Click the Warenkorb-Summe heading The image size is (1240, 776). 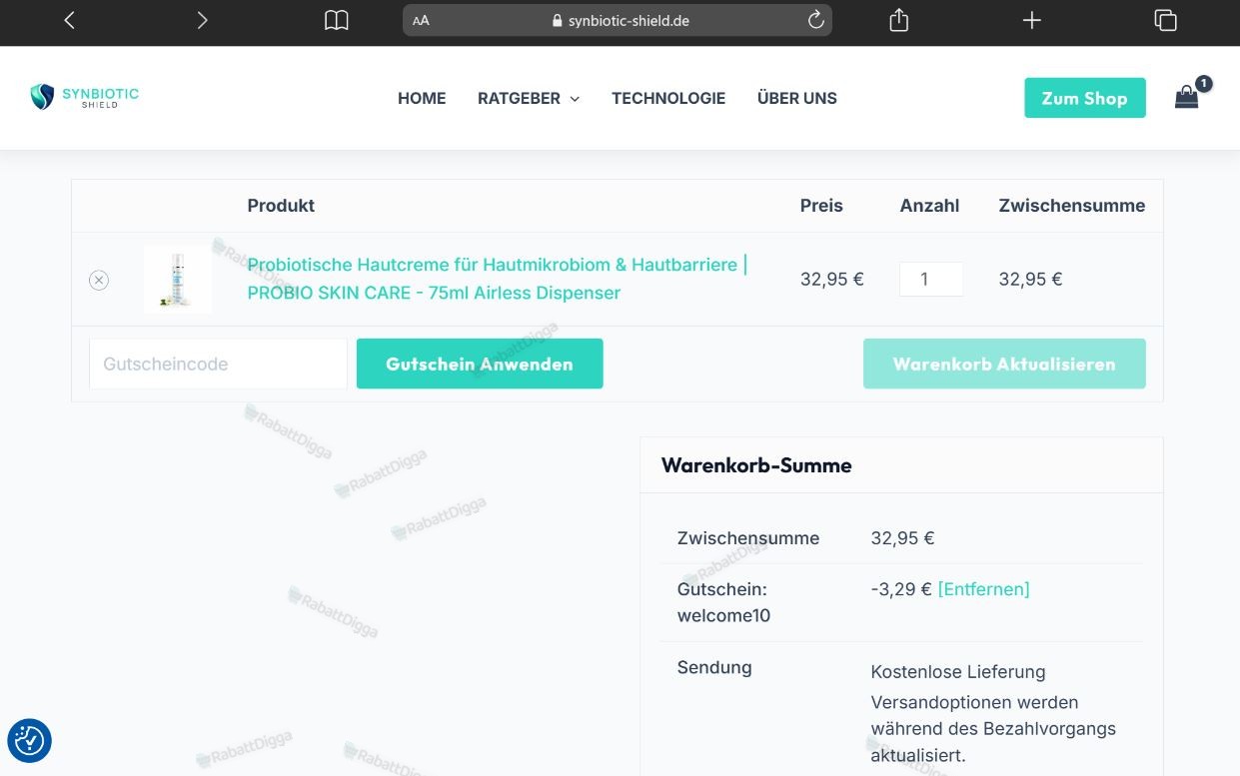[756, 465]
